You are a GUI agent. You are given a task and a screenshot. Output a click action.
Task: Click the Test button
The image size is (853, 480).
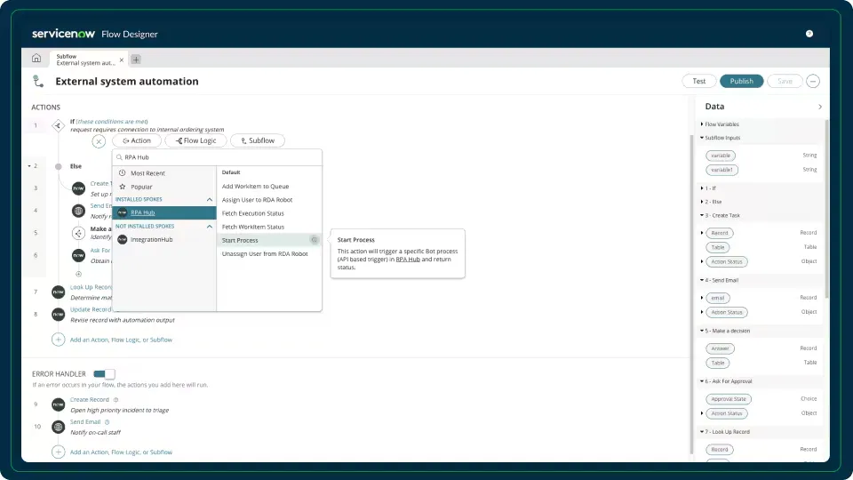pos(699,81)
